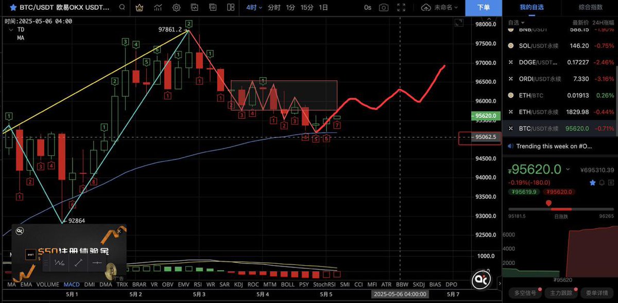
Task: Switch timeframe to 15分
Action: [x=307, y=8]
